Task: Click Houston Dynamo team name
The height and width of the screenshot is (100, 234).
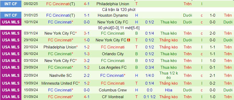Action: point(113,15)
